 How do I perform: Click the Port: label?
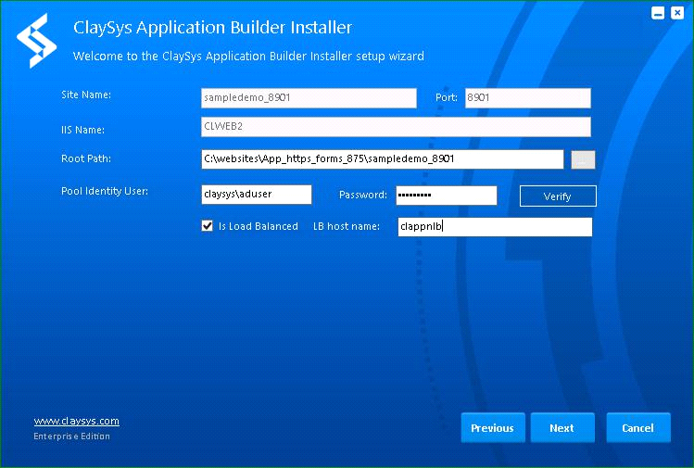447,97
